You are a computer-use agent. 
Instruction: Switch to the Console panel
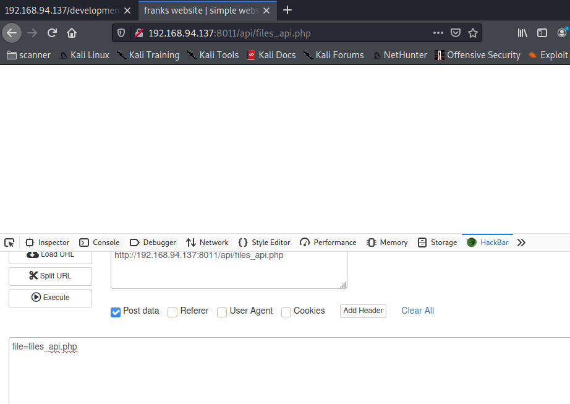(x=100, y=243)
